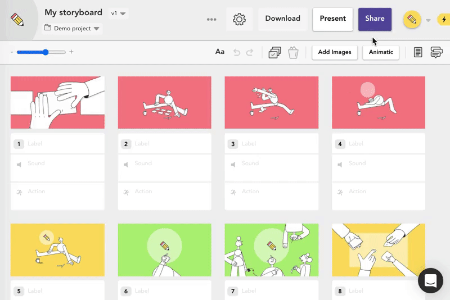Click the select-all frames icon
Screen dimensions: 450x300
274,52
